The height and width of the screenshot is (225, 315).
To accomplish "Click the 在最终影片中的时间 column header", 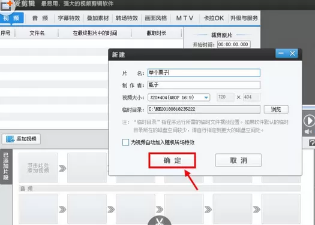I will (x=95, y=33).
